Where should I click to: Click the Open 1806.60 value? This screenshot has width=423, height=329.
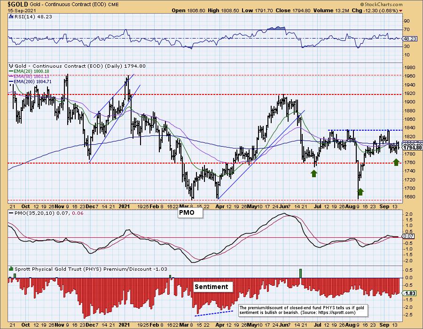tap(188, 10)
